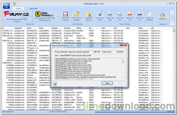
Task: Expand Firmy.cz download dropdown arrow
Action: (31, 17)
